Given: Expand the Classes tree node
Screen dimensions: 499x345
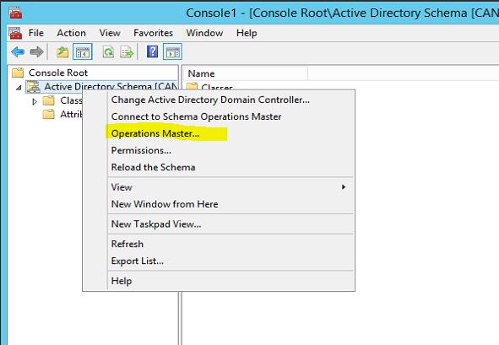Looking at the screenshot, I should pyautogui.click(x=35, y=101).
